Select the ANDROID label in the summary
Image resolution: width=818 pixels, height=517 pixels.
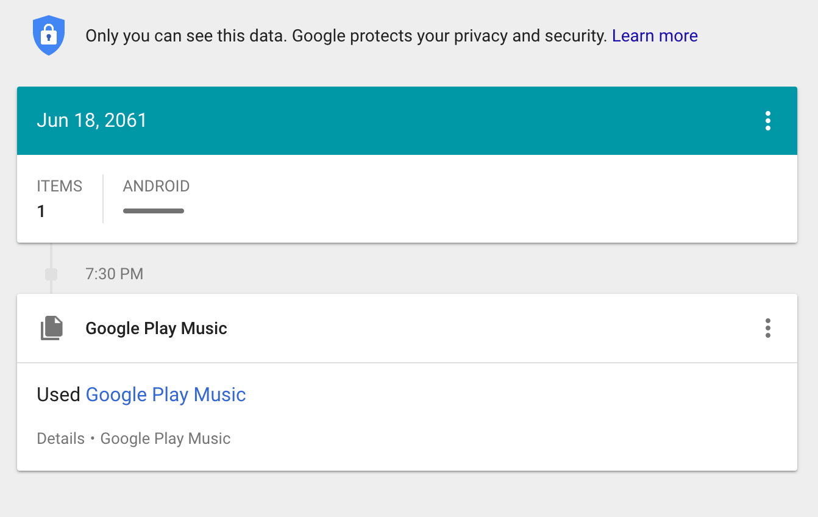[x=156, y=186]
